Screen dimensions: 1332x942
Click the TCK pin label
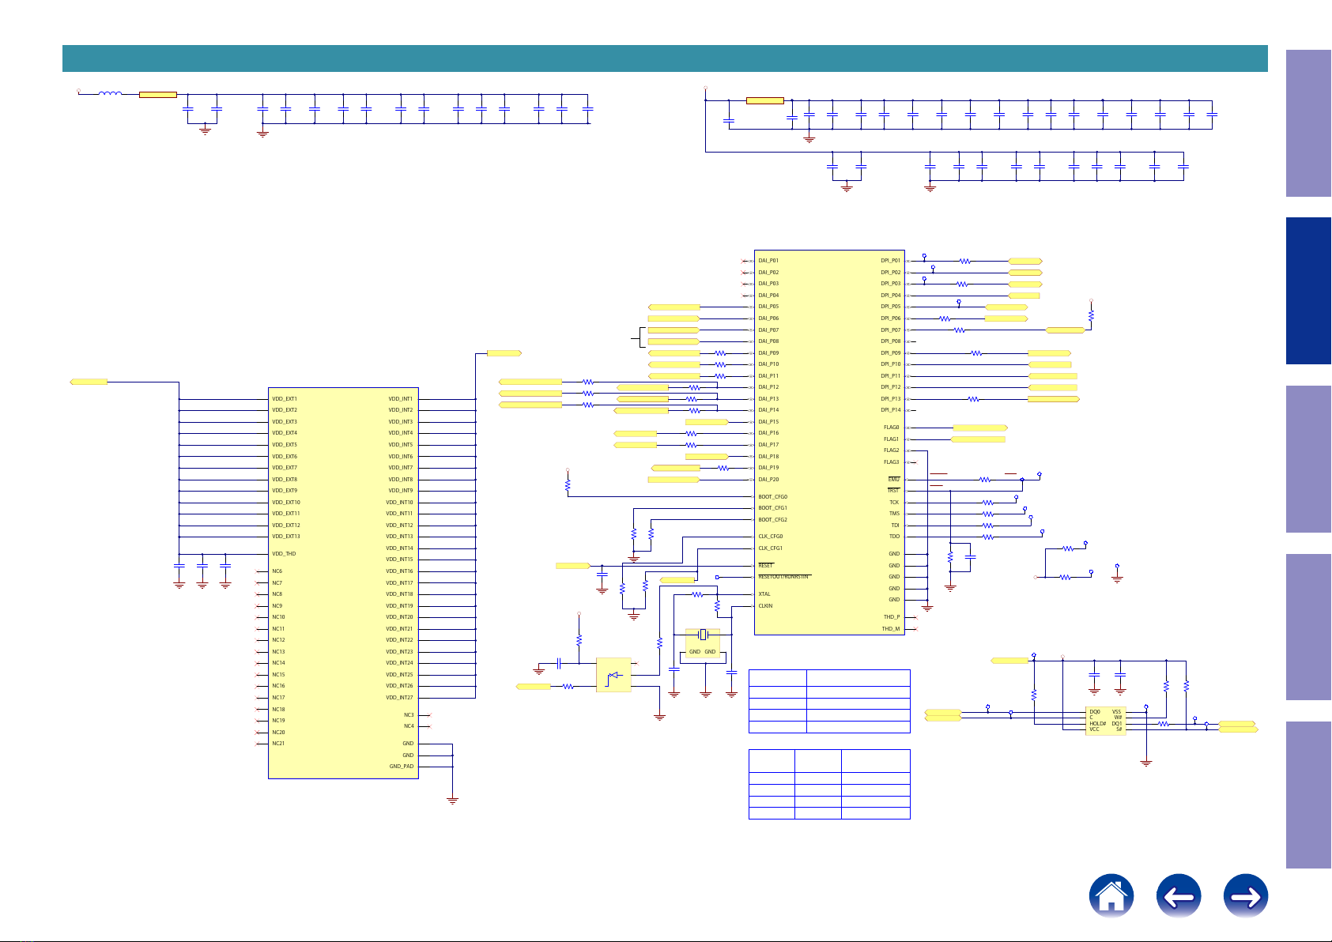(895, 503)
